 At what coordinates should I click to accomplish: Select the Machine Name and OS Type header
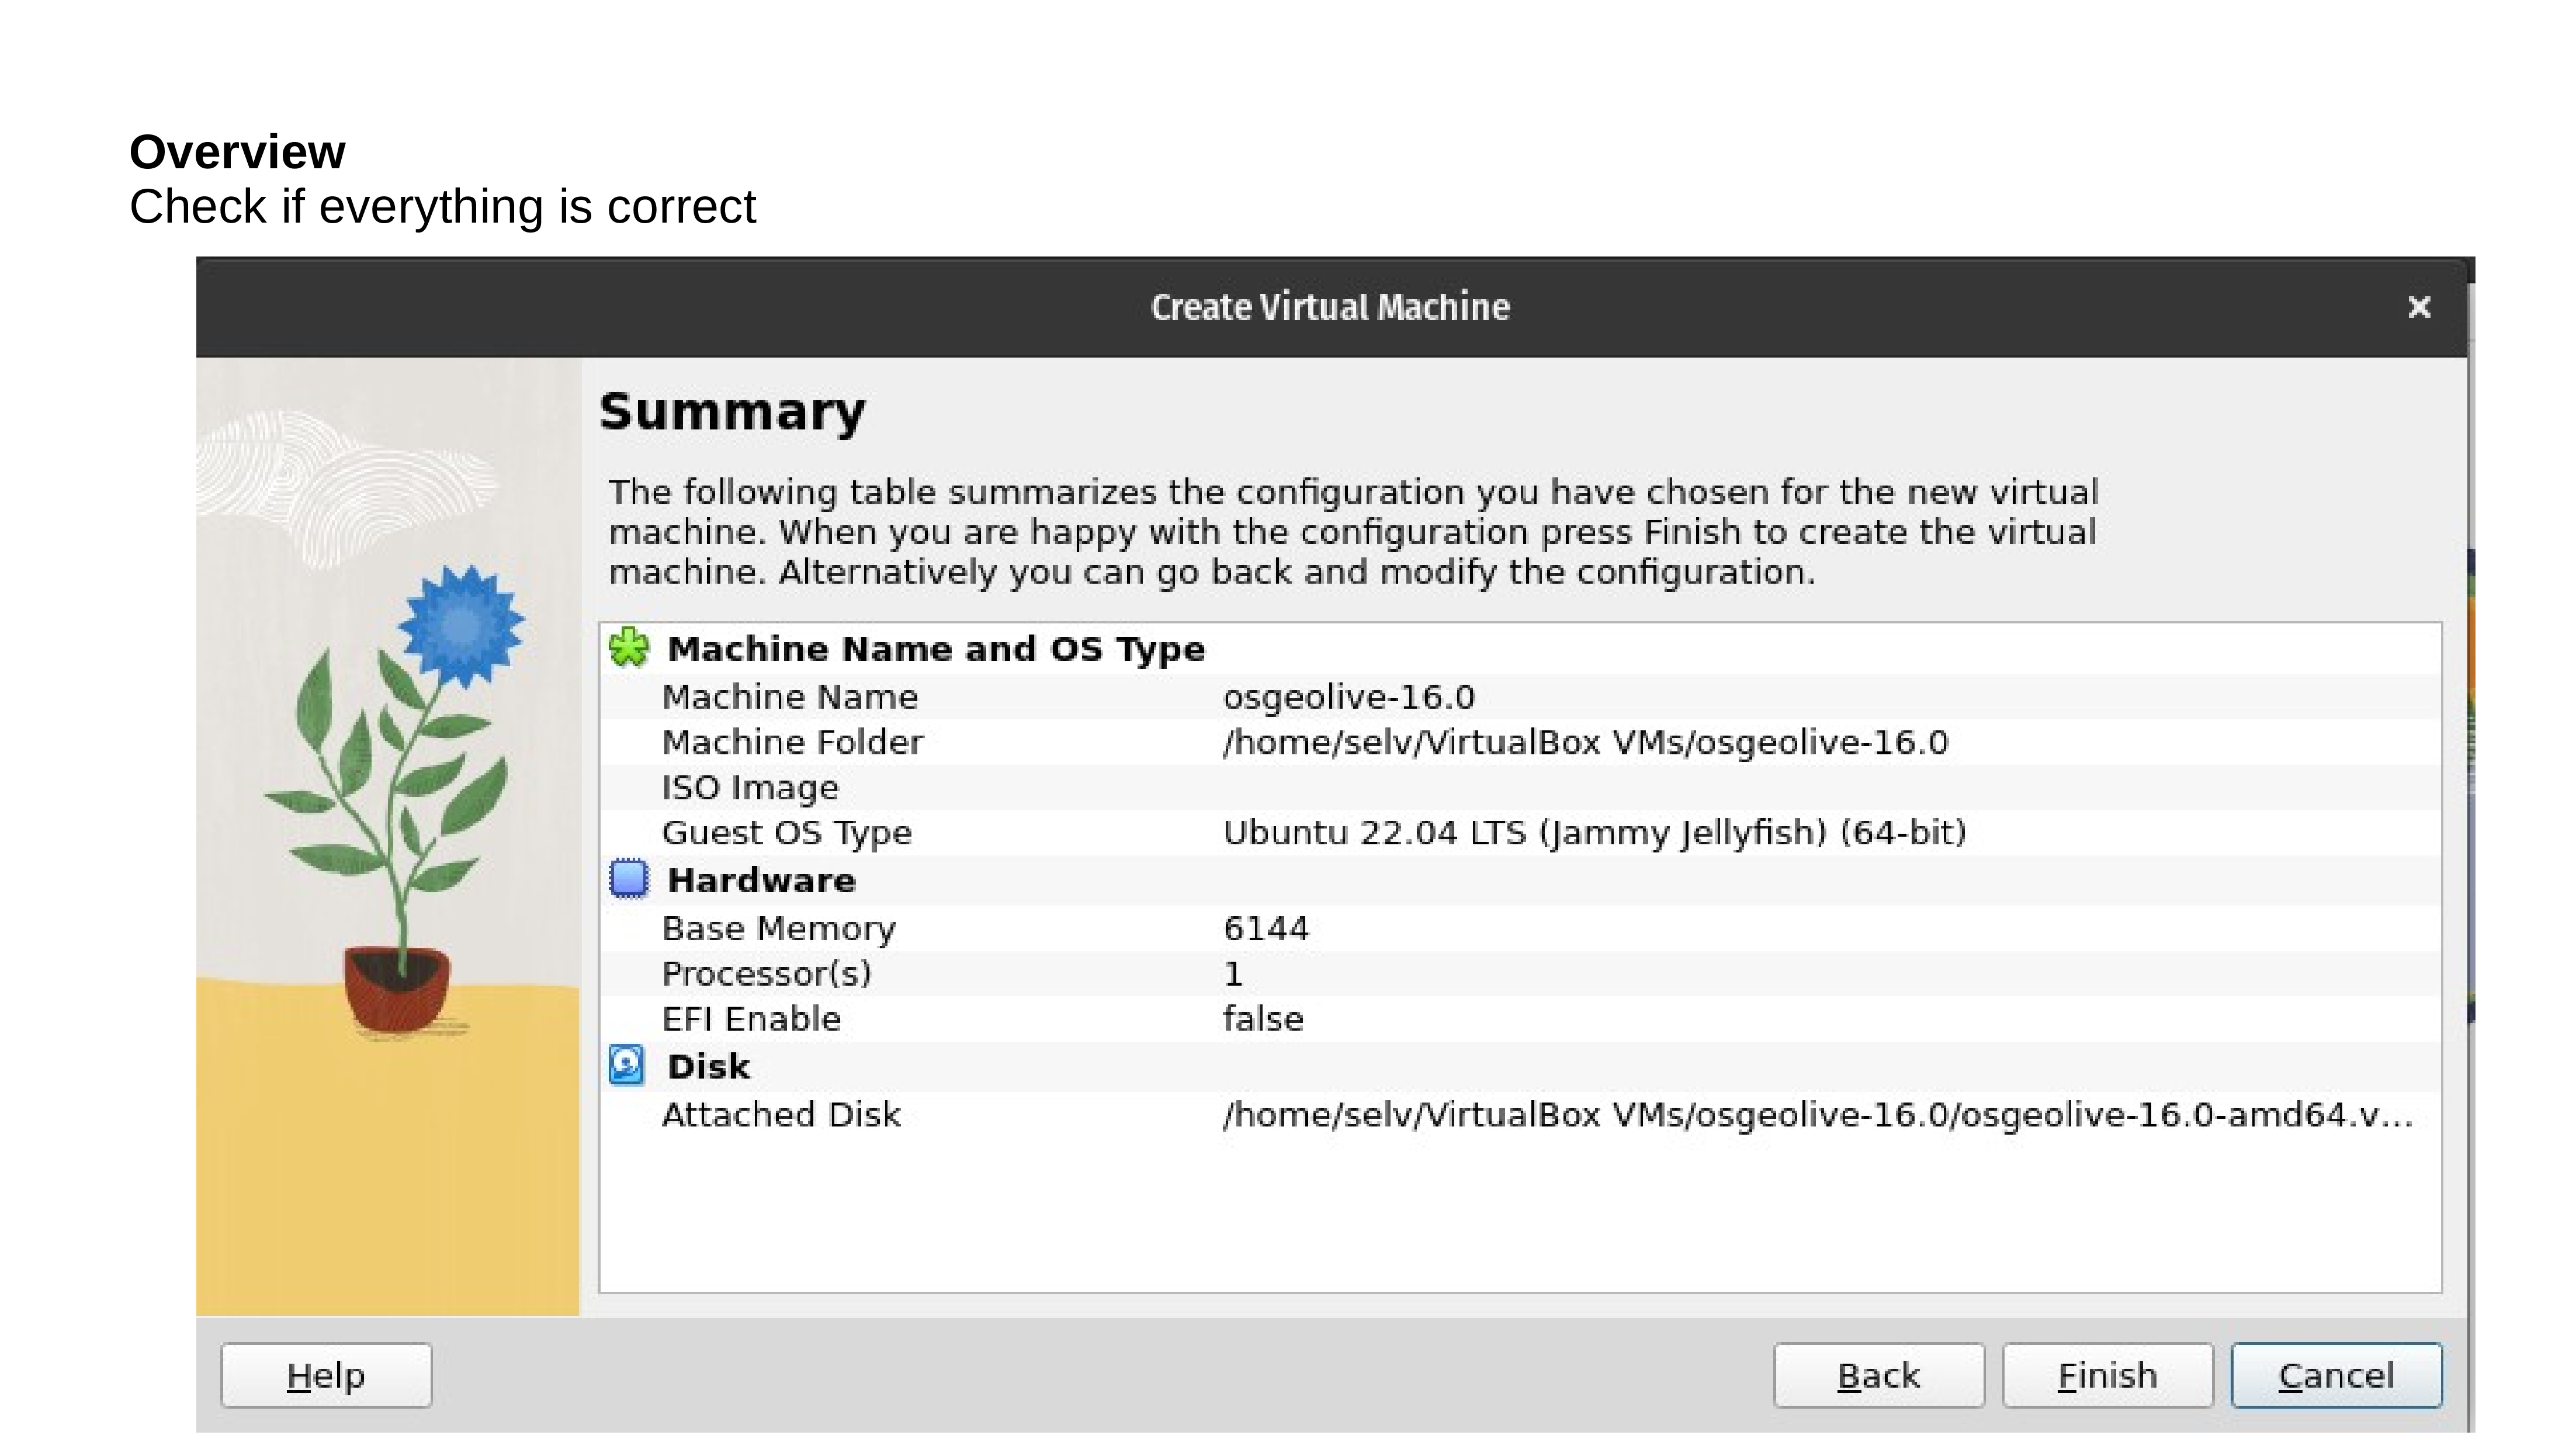pyautogui.click(x=936, y=649)
